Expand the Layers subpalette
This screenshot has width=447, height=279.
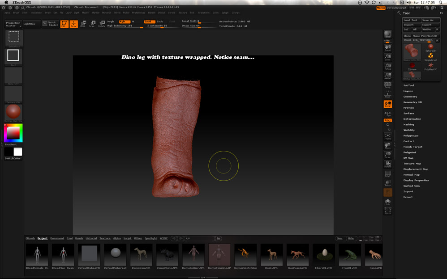[x=408, y=91]
